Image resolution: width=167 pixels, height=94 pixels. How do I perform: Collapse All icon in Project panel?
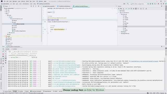36,6
